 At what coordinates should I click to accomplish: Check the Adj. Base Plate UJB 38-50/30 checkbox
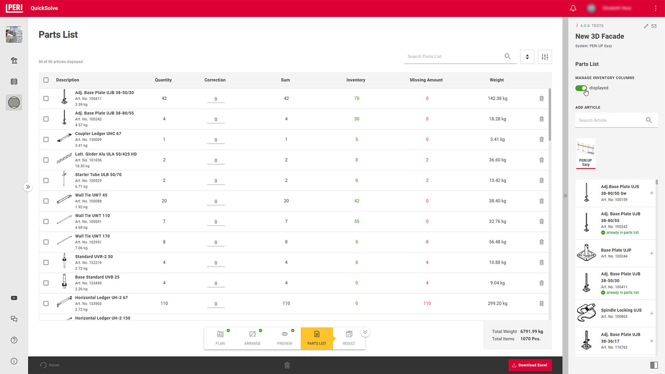pos(46,98)
